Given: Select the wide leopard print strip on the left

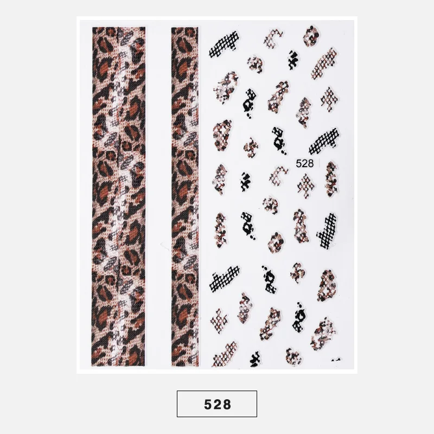Looking at the screenshot, I should (118, 196).
